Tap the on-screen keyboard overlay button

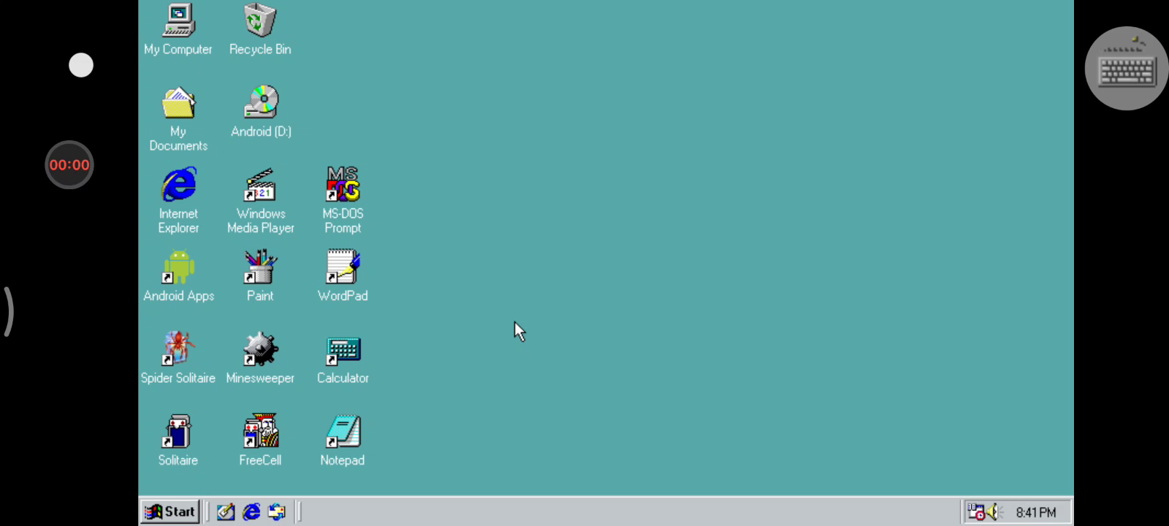1126,69
